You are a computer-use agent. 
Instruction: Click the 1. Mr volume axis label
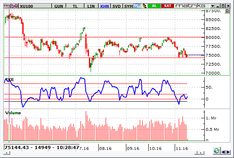click(x=211, y=118)
